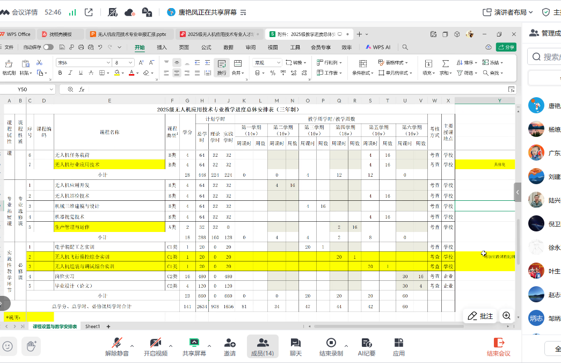Viewport: 561px width, 363px height.
Task: Open the 应用 apps grid
Action: (398, 346)
